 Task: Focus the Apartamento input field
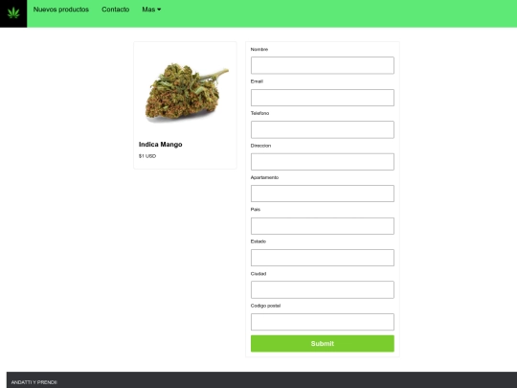pyautogui.click(x=322, y=194)
